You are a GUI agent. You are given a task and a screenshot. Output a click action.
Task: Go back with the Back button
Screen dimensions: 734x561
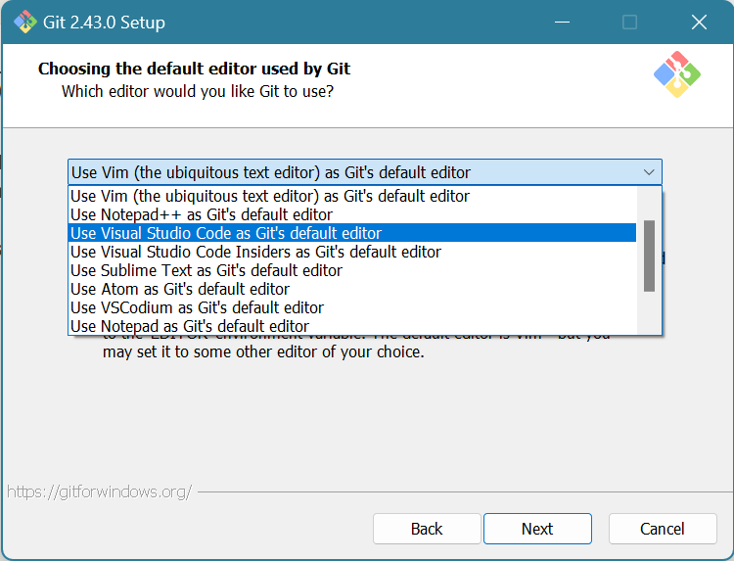point(427,529)
